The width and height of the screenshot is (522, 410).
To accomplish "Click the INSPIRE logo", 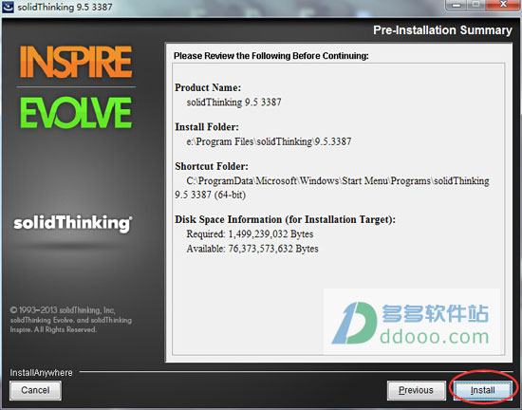I will 76,62.
